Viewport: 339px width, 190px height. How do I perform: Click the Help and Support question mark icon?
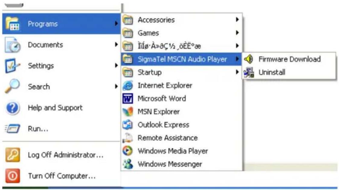tap(13, 108)
